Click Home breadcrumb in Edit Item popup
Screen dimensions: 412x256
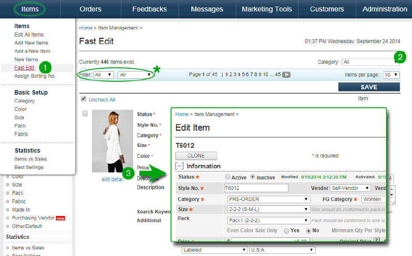tap(182, 114)
